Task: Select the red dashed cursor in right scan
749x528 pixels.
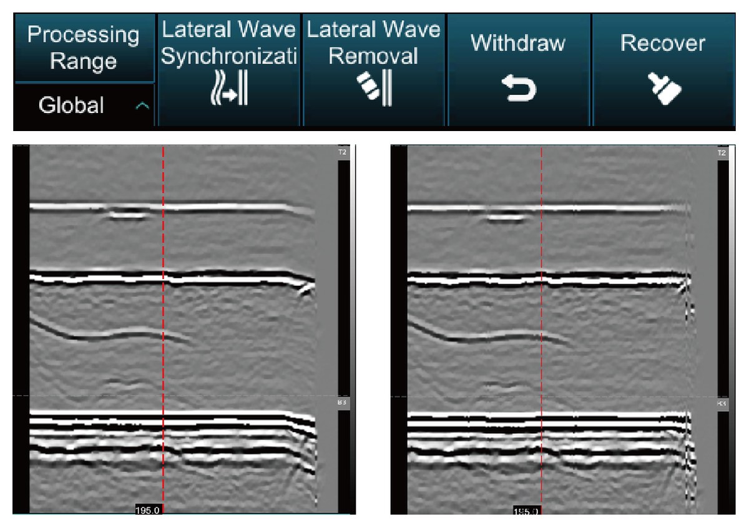Action: pyautogui.click(x=541, y=328)
